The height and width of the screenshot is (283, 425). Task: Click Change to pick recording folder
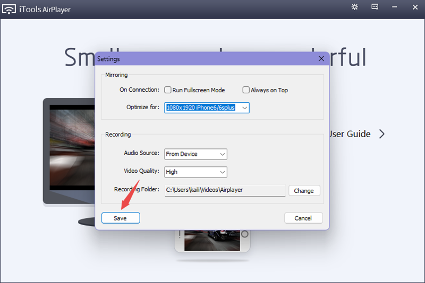[304, 191]
